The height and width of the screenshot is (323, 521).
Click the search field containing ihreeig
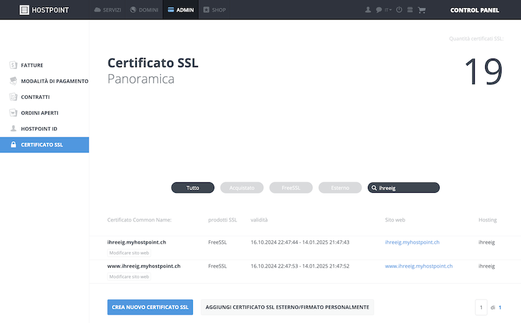403,188
